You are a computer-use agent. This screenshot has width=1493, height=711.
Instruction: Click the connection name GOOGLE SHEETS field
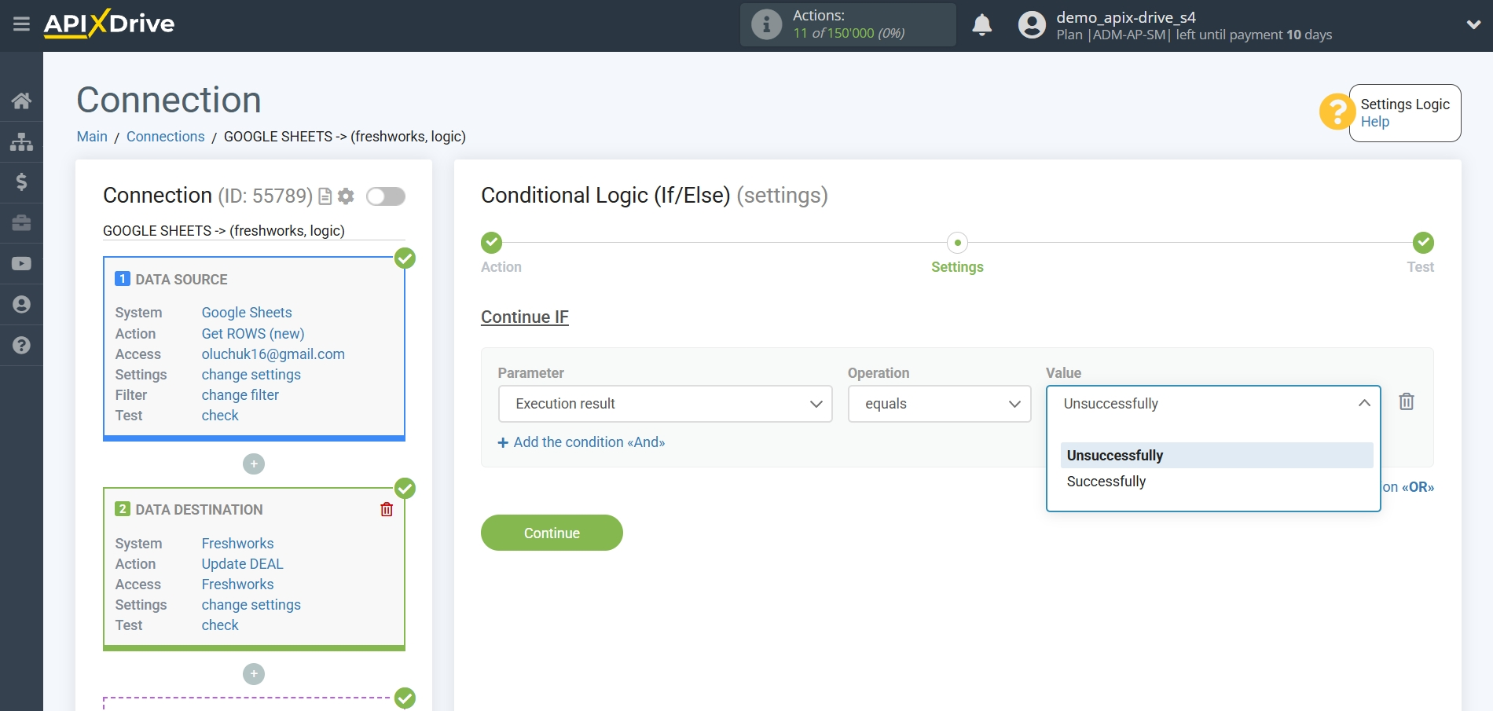coord(254,231)
